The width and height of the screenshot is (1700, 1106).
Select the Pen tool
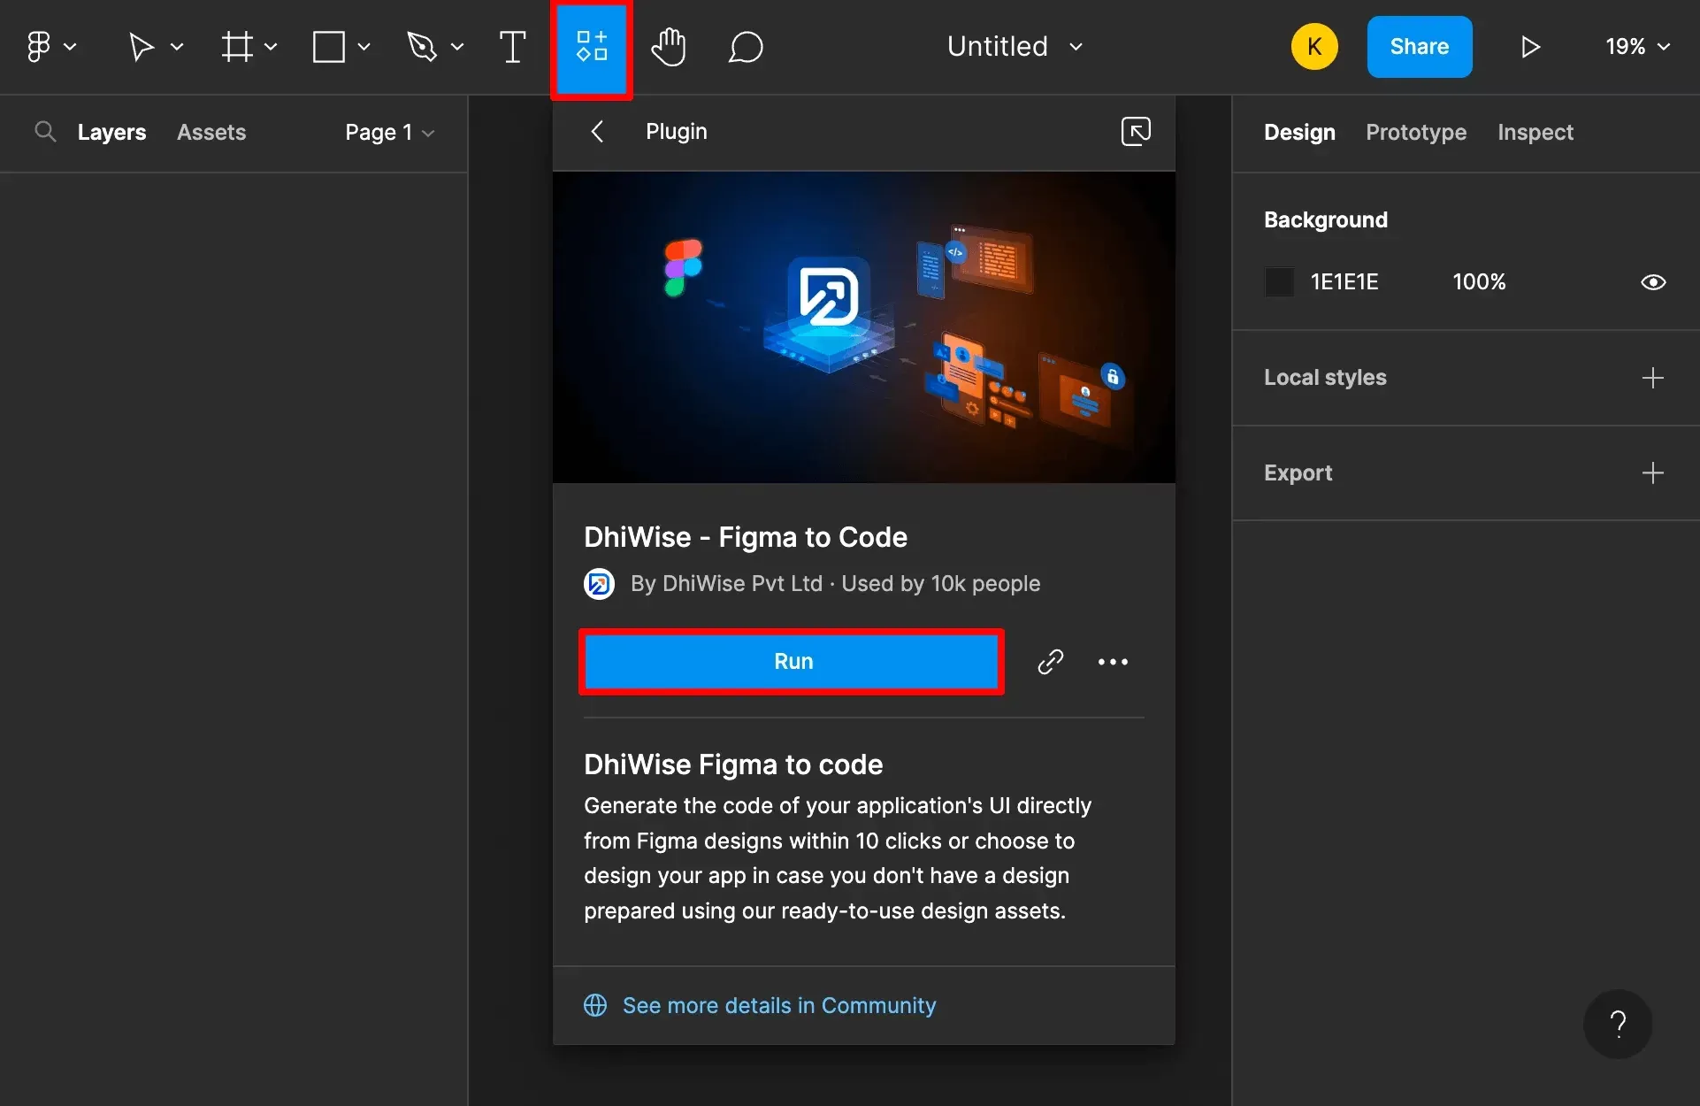pos(423,46)
